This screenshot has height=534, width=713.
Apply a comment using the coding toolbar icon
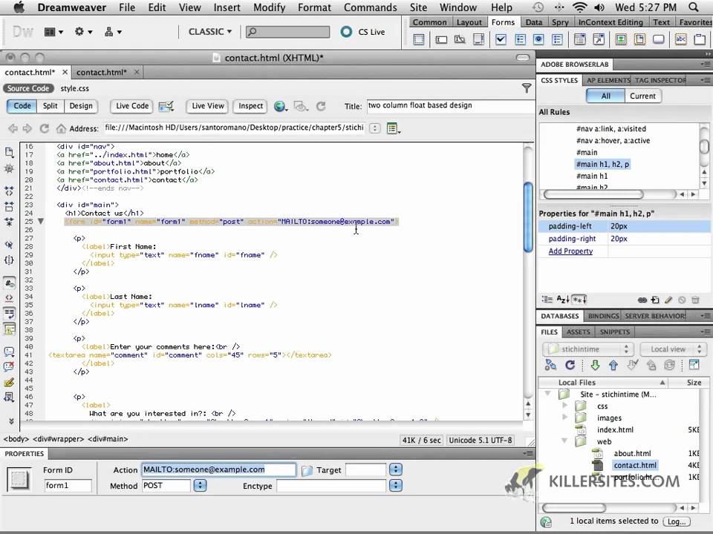pyautogui.click(x=10, y=349)
